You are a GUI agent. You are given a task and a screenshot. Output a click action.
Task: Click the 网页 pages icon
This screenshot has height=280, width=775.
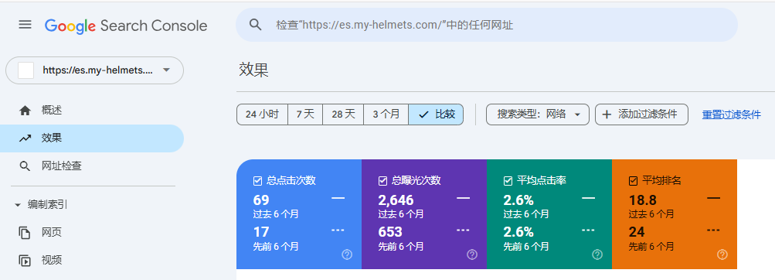[25, 233]
